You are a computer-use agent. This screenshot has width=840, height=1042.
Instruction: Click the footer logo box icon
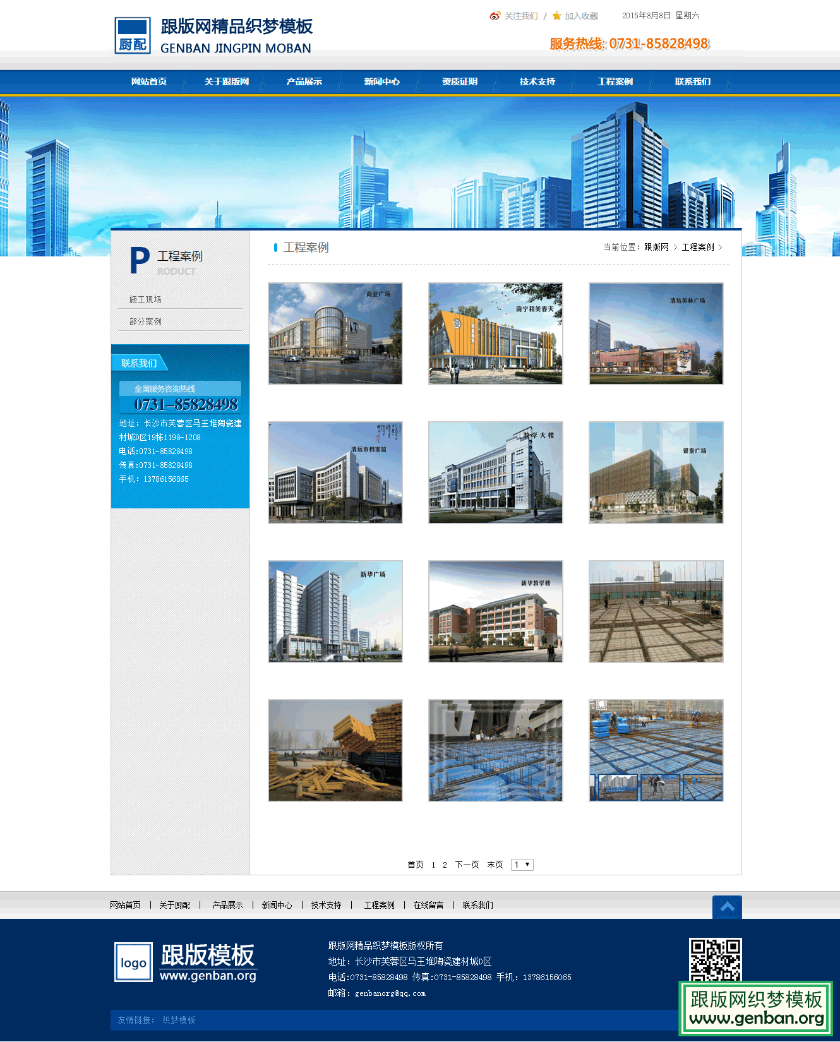click(x=133, y=962)
